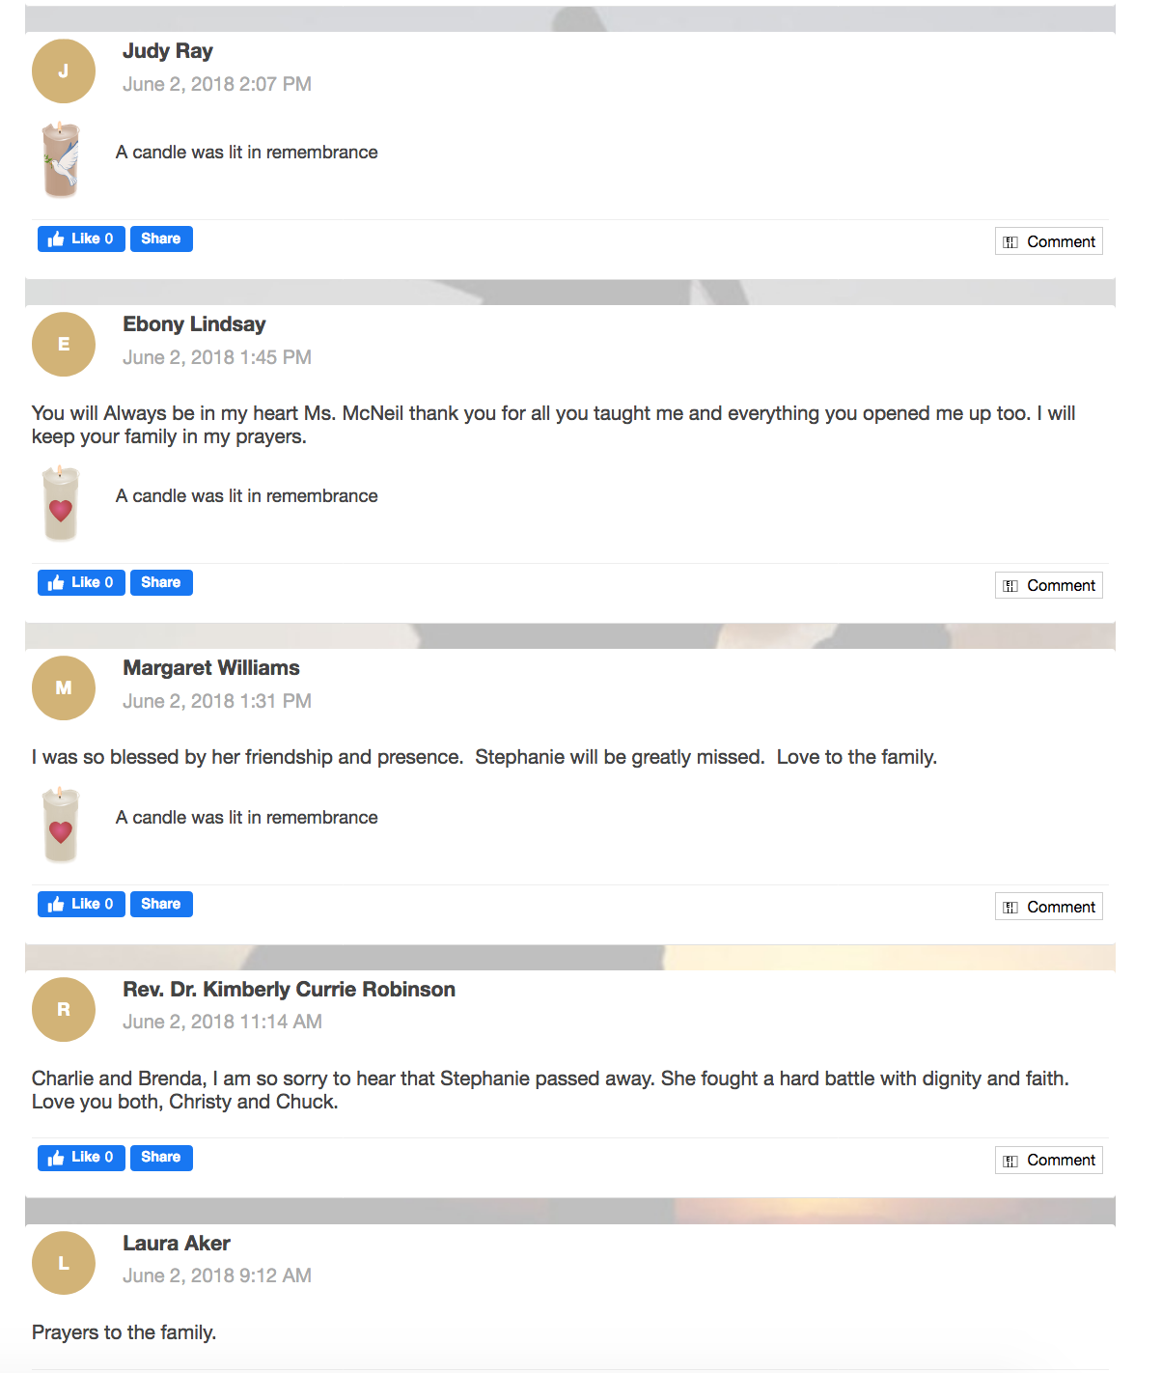Screen dimensions: 1162x1373
Task: Share Judy Ray's candle post
Action: [x=161, y=238]
